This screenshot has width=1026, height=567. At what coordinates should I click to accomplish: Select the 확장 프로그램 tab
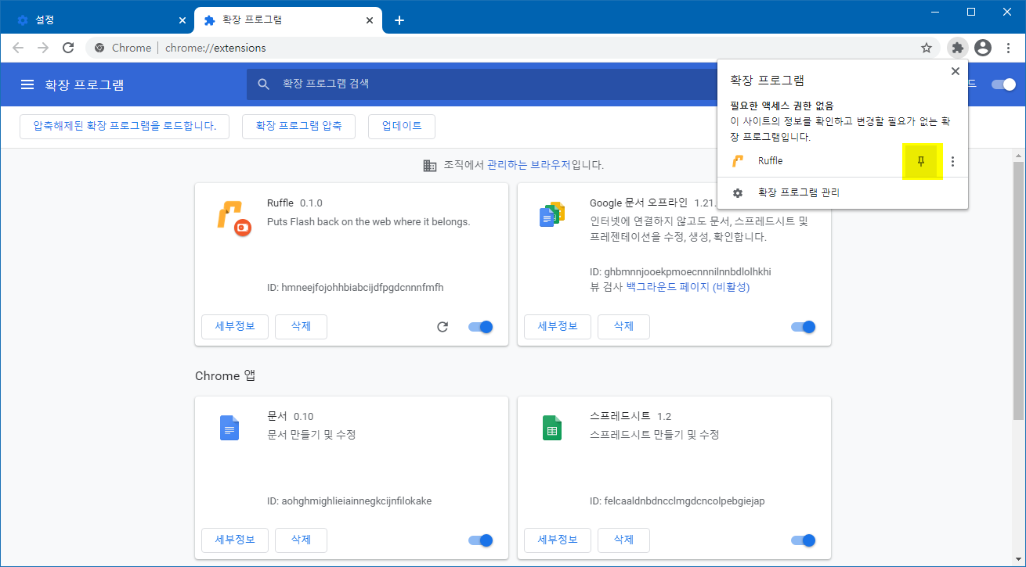[x=288, y=20]
